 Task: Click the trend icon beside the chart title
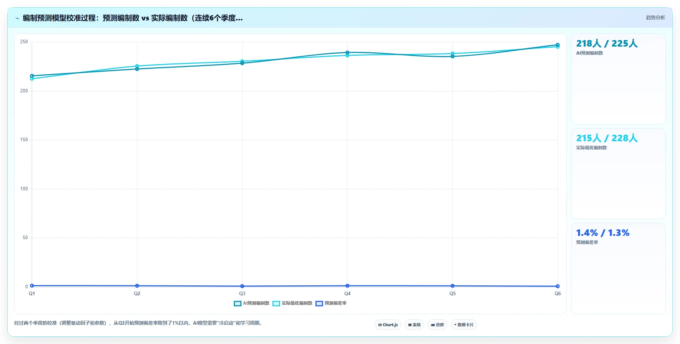tap(17, 18)
